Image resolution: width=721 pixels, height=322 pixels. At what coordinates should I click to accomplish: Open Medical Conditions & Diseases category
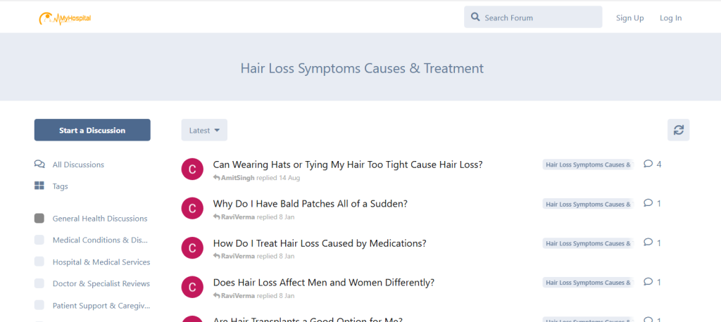coord(100,240)
